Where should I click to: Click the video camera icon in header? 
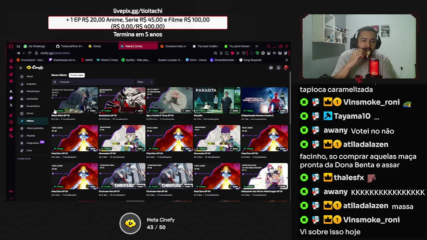271,68
